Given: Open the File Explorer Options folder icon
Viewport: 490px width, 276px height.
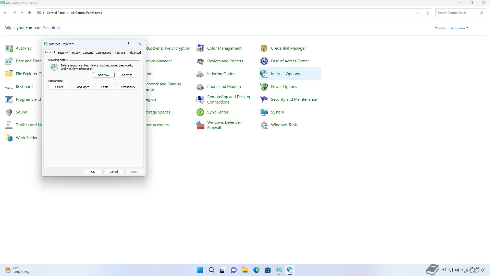Looking at the screenshot, I should point(9,74).
